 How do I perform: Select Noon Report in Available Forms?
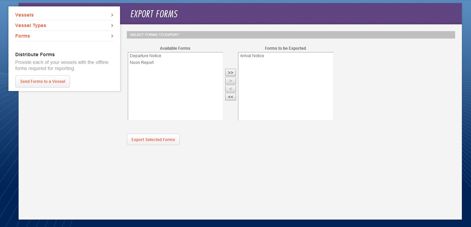(x=142, y=63)
